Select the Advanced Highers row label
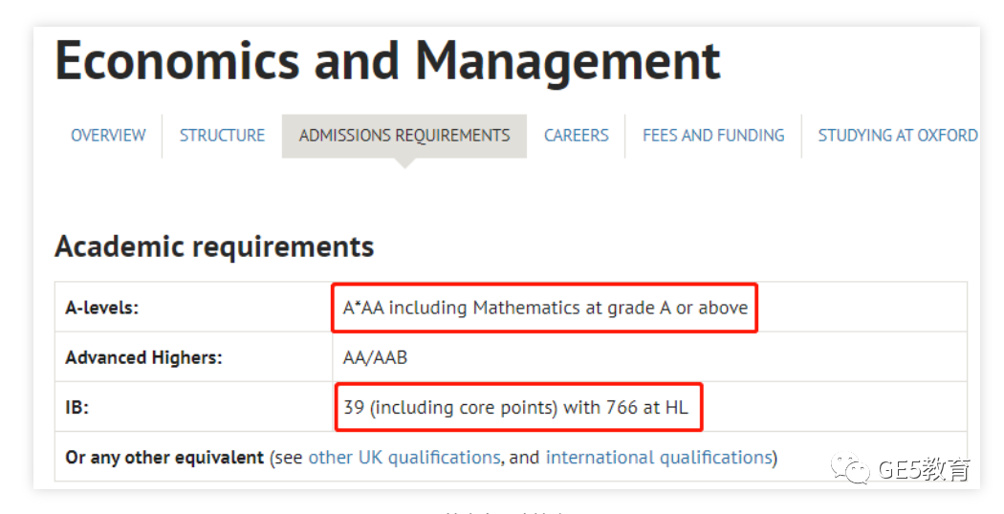 [x=143, y=357]
